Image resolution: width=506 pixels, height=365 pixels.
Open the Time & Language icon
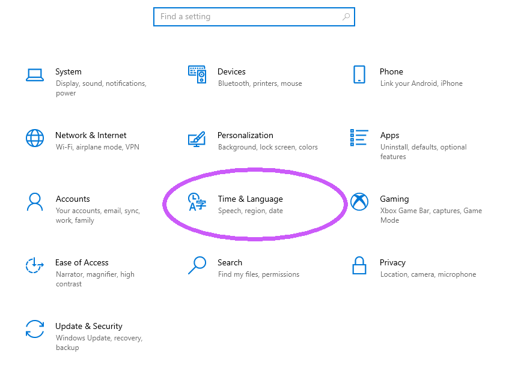click(x=197, y=202)
